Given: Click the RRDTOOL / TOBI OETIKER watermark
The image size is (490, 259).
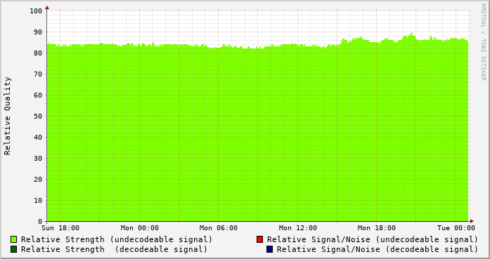Looking at the screenshot, I should 483,42.
